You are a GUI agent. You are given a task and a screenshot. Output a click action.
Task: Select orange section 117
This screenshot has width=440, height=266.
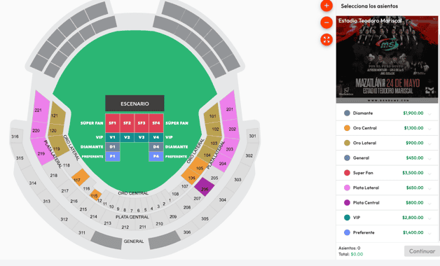coord(81,178)
